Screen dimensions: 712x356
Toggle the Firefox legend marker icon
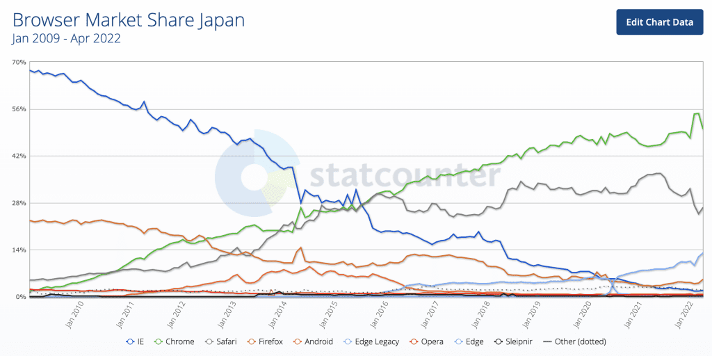click(252, 341)
